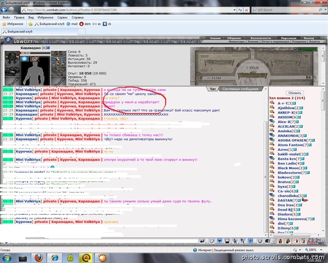Open the vk favorites link
This screenshot has width=328, height=263.
(x=107, y=24)
